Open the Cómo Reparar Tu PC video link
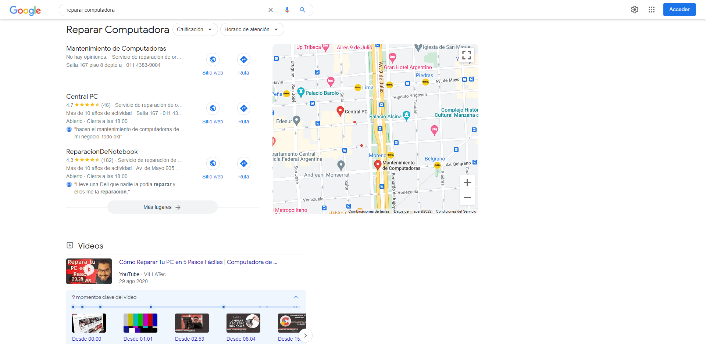Viewport: 706px width, 344px height. click(198, 262)
